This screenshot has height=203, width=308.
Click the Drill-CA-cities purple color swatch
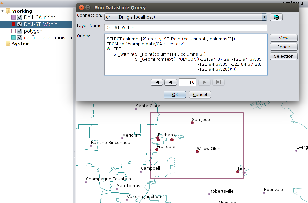coord(13,17)
